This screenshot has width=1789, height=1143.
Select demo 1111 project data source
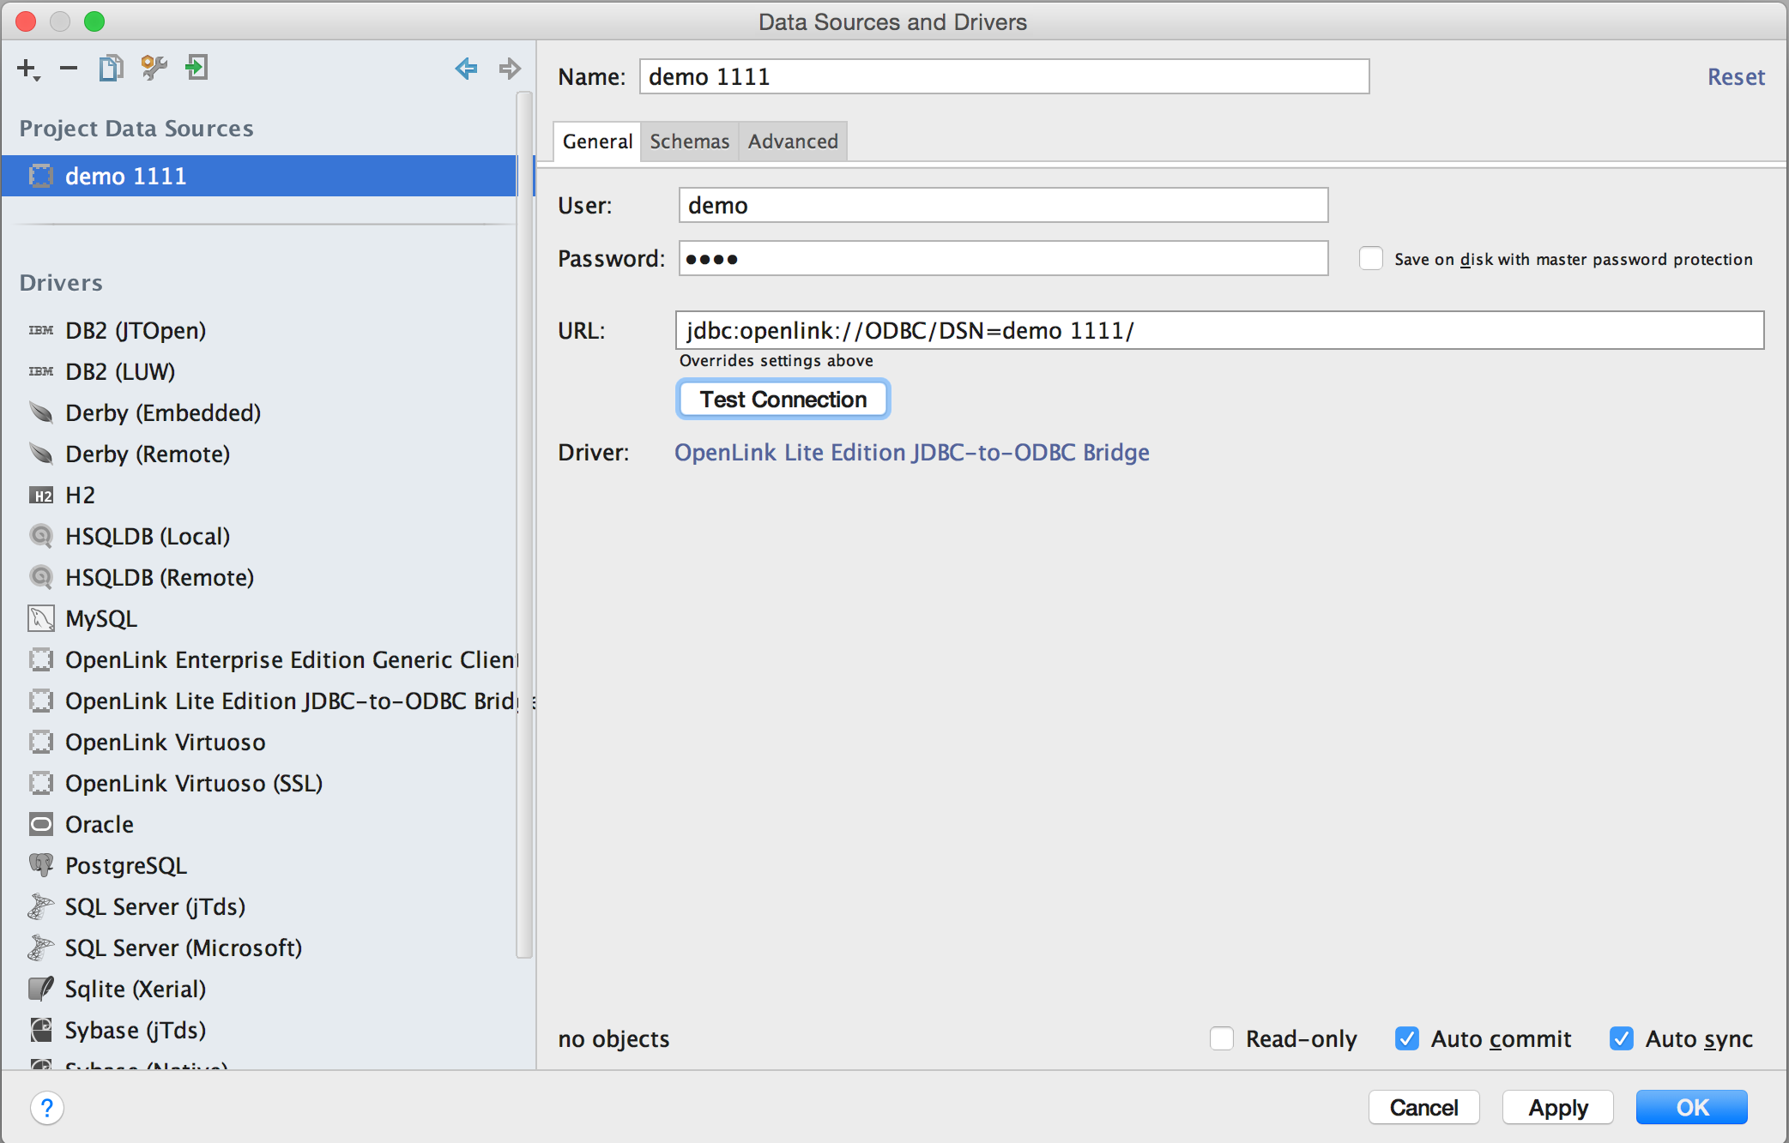click(x=258, y=176)
